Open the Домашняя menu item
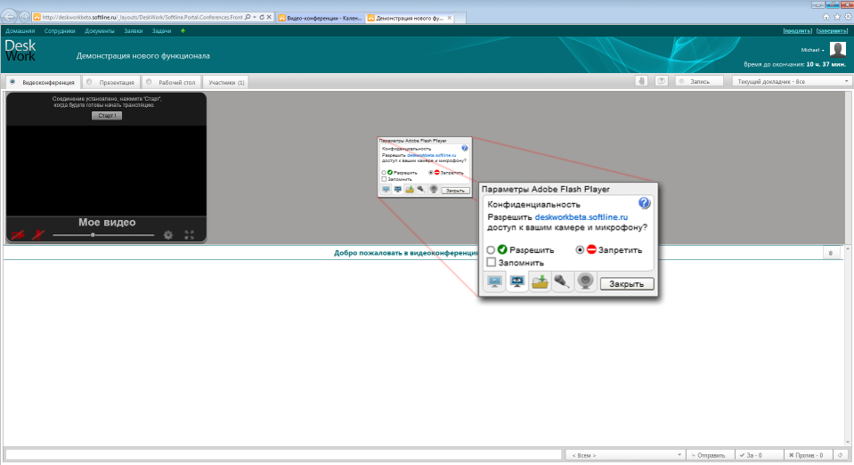The image size is (854, 465). click(x=20, y=31)
